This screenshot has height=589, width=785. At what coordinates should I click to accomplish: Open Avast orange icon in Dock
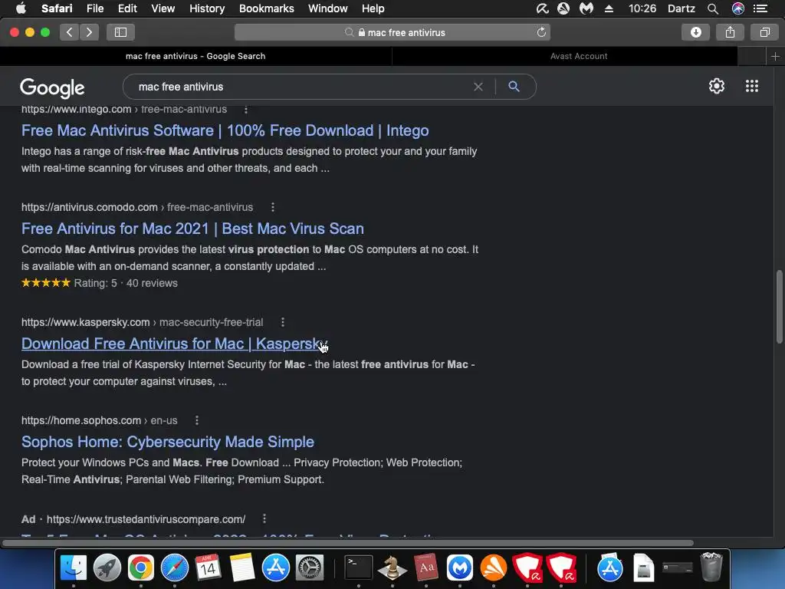[x=494, y=568]
